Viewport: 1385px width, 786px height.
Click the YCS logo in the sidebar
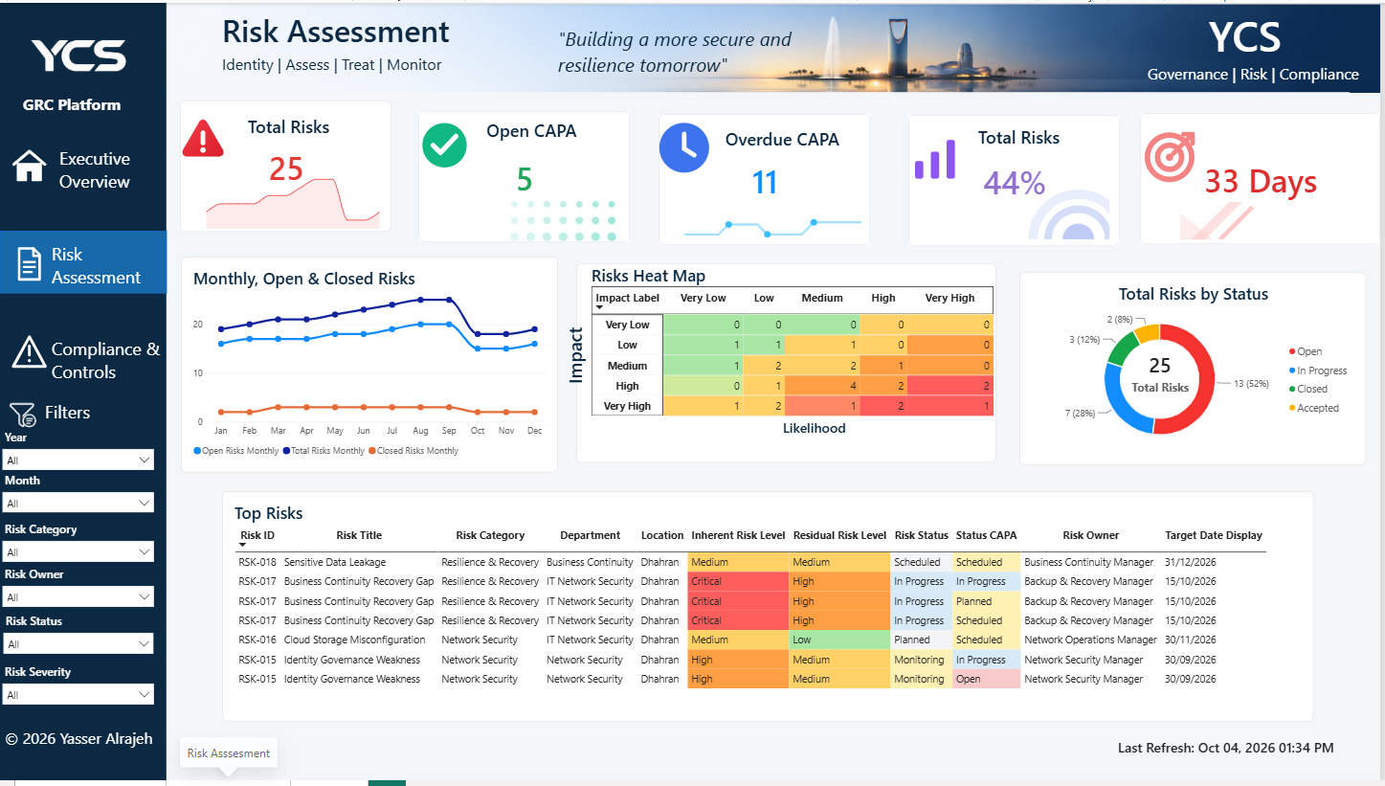[x=78, y=56]
